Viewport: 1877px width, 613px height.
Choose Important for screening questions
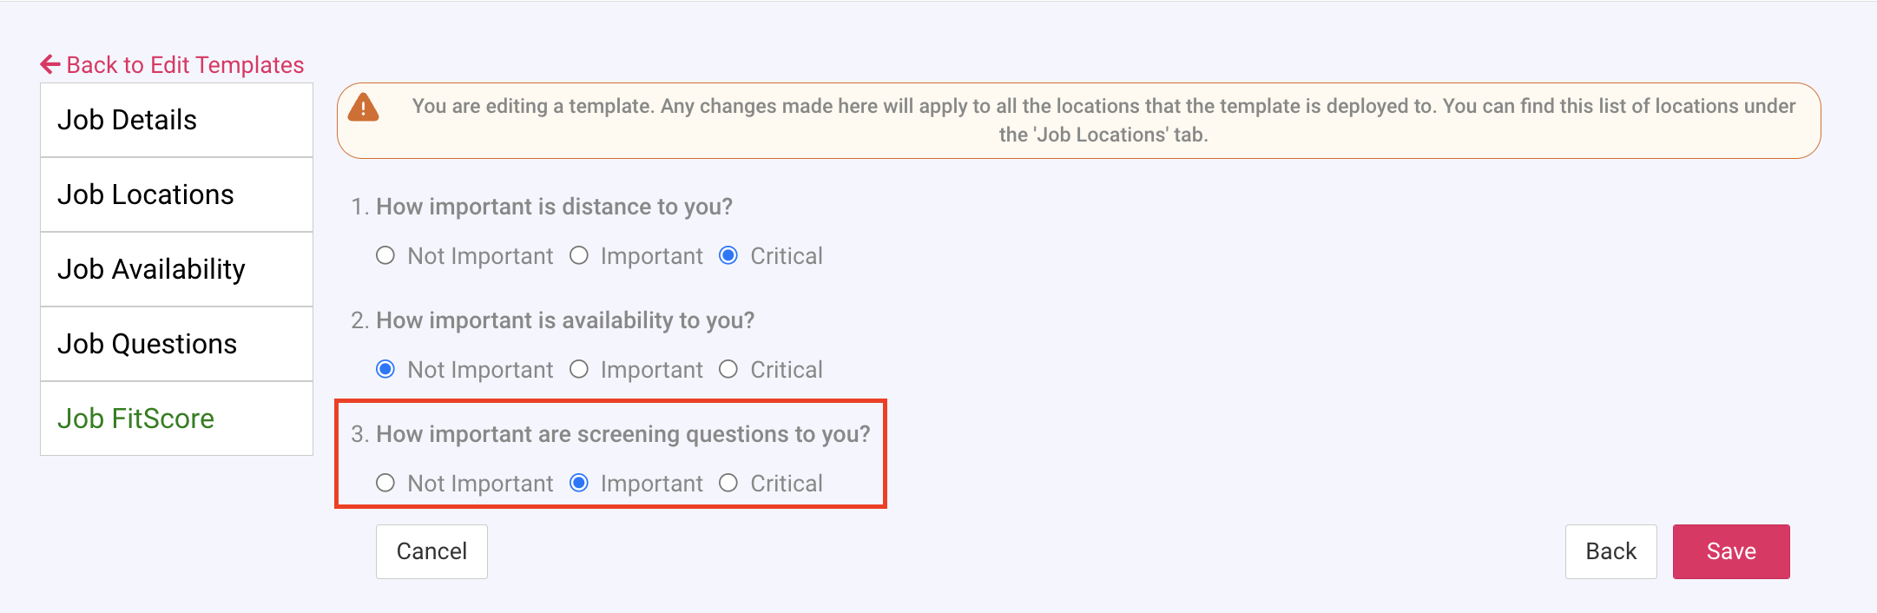point(579,483)
